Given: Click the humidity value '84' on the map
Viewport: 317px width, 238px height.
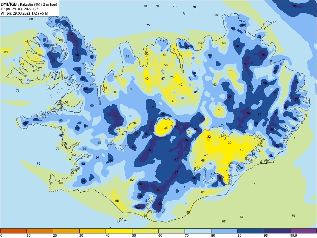Looking at the screenshot, I should [x=253, y=155].
